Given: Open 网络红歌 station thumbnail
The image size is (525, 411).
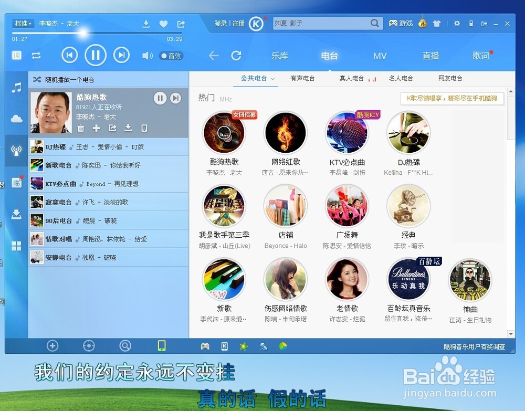Looking at the screenshot, I should coord(286,133).
